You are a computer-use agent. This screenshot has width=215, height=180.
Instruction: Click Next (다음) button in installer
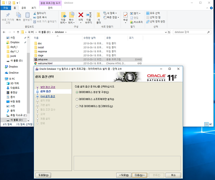(139, 175)
